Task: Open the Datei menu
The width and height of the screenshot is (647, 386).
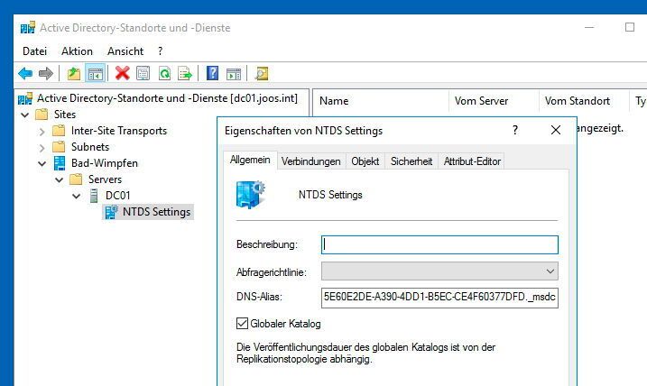Action: [34, 51]
